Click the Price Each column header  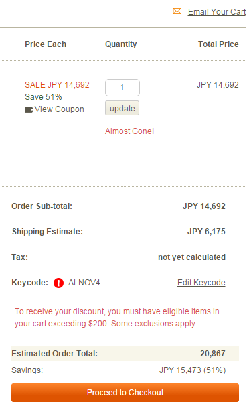(46, 44)
